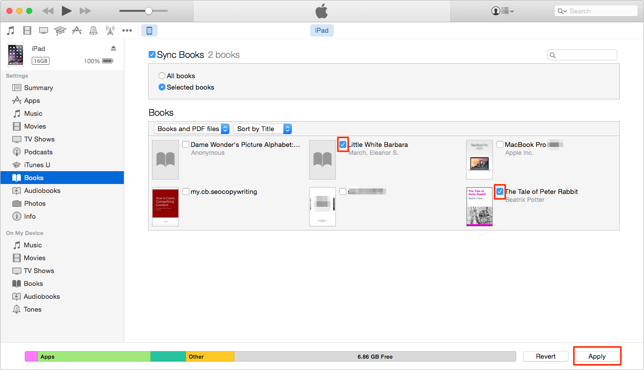The height and width of the screenshot is (370, 644).
Task: Select the All books radio button
Action: [x=162, y=76]
